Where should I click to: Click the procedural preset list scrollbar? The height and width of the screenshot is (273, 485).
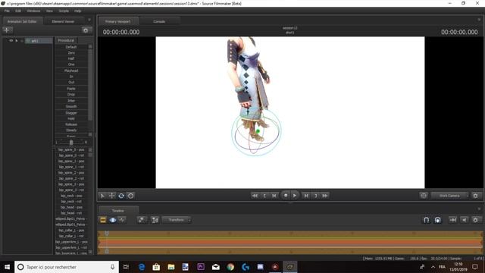point(90,85)
